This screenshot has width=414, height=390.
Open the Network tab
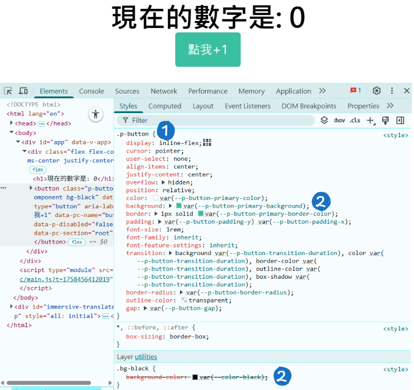[164, 91]
